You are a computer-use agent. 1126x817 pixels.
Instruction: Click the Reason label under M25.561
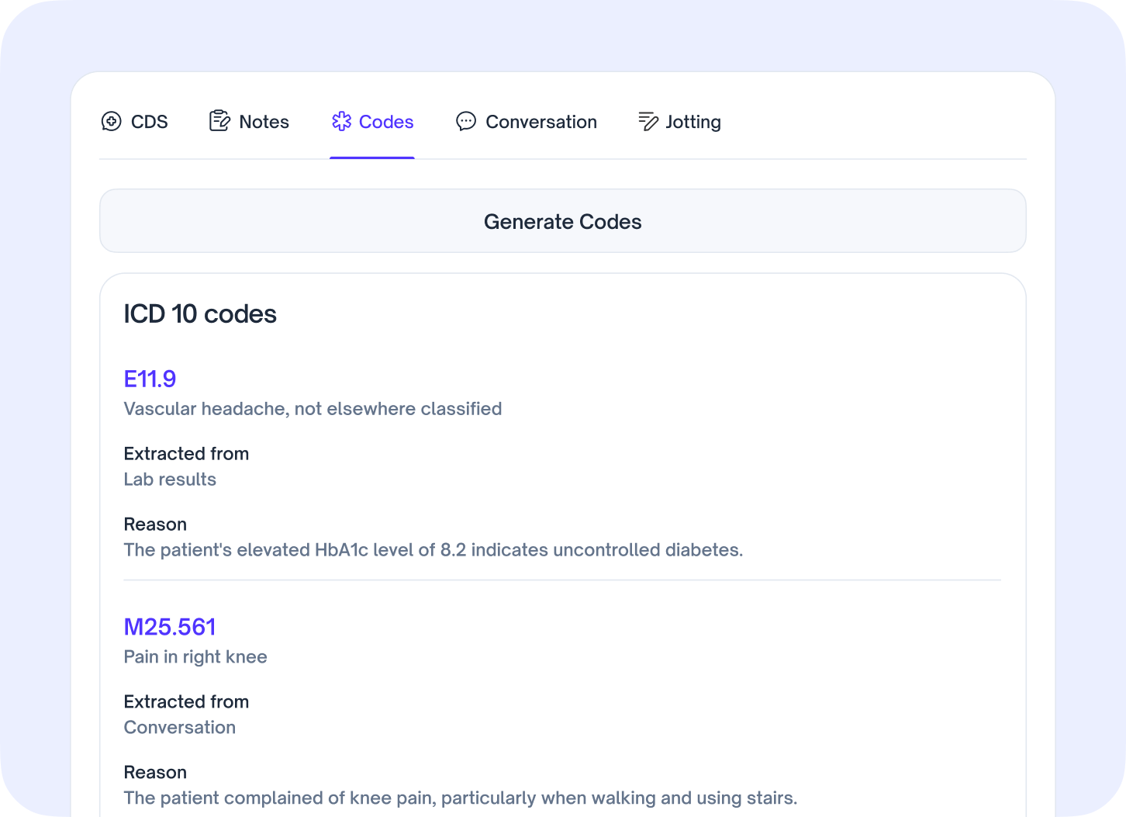tap(155, 772)
